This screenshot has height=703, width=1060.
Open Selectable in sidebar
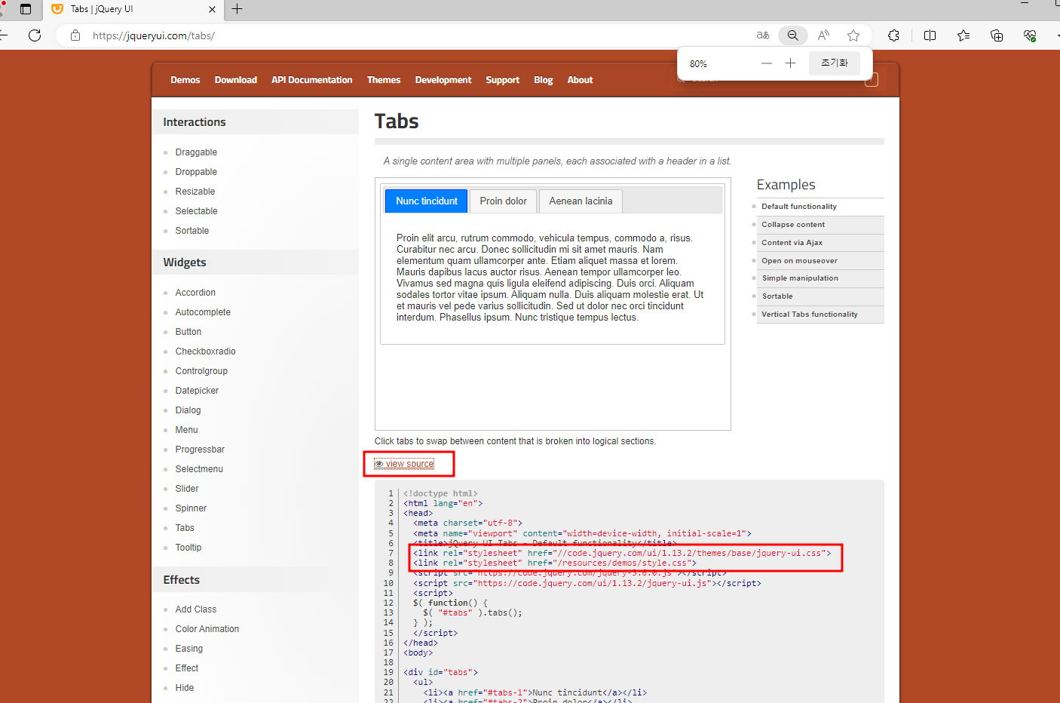click(x=196, y=211)
